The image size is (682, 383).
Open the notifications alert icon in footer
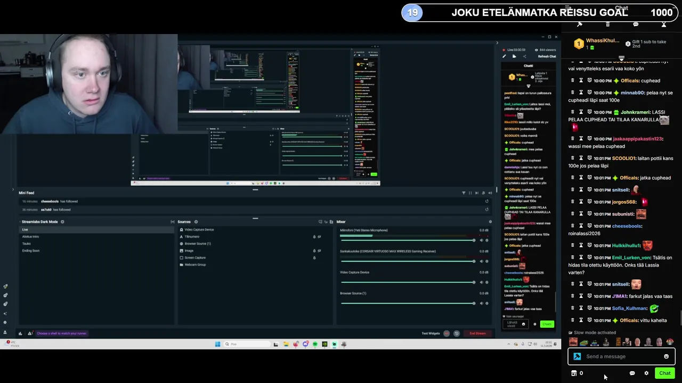pos(30,334)
